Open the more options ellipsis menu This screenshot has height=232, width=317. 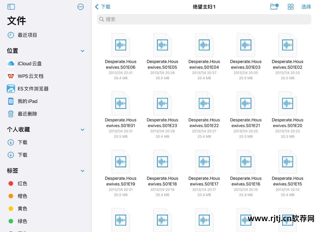pyautogui.click(x=80, y=7)
